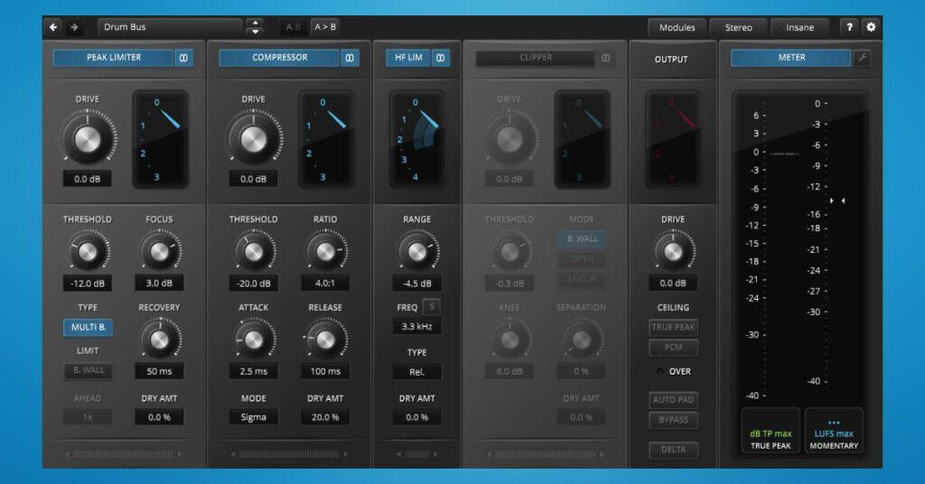This screenshot has width=925, height=484.
Task: Toggle the COMPRESSOR module on/off
Action: click(280, 58)
